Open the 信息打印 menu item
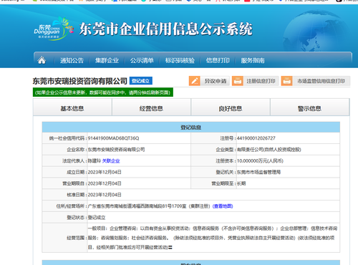The width and height of the screenshot is (358, 265). point(218,60)
